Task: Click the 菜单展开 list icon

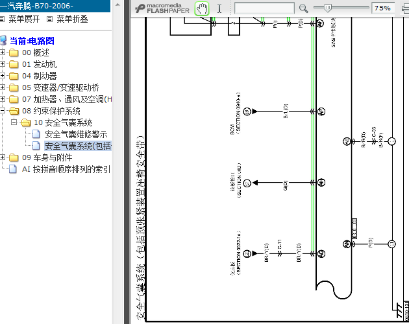Action: (x=3, y=19)
